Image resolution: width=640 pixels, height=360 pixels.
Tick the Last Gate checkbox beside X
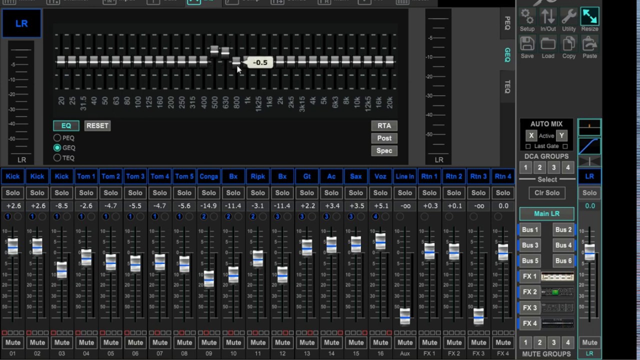(x=528, y=146)
